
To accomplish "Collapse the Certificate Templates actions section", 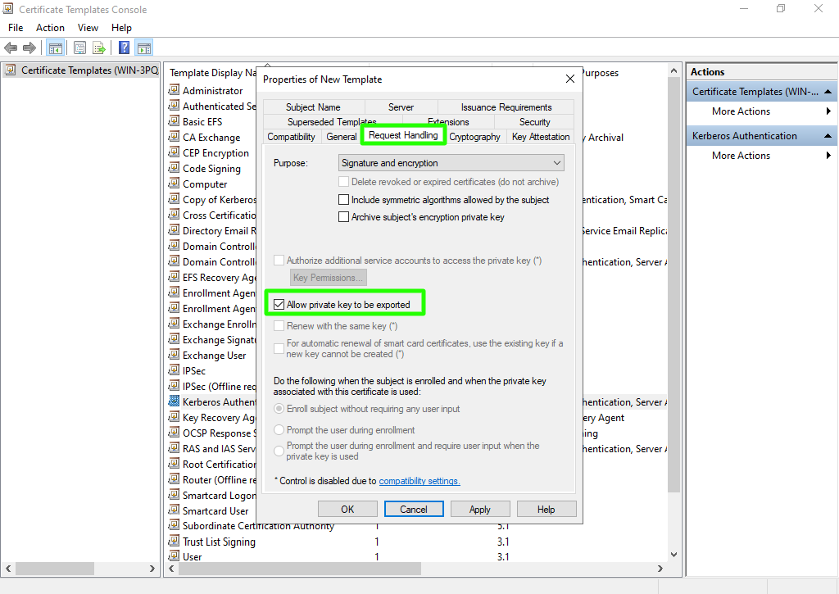I will pos(828,92).
